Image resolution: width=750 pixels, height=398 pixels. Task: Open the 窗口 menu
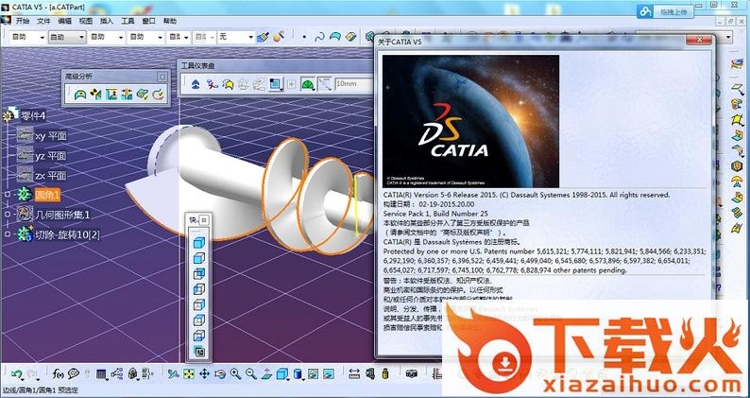148,21
